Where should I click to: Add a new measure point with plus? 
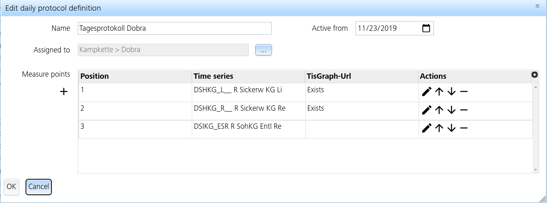coord(64,92)
